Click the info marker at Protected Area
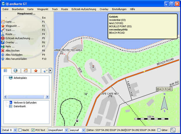181x134 pixels. 62,53
